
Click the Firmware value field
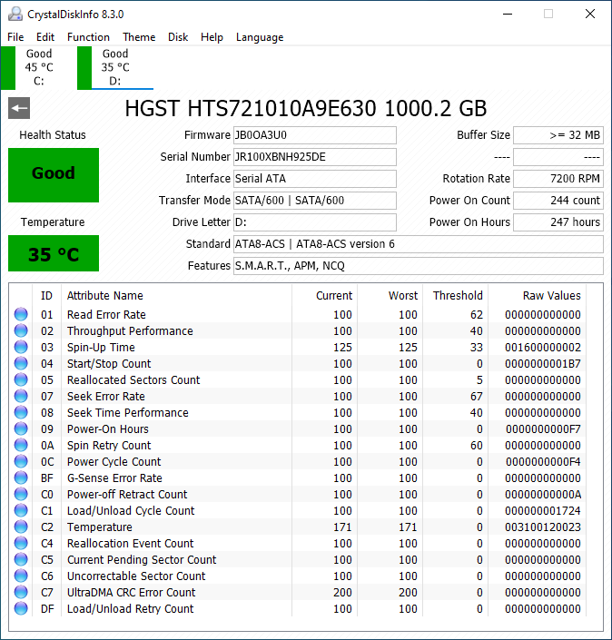tap(314, 135)
